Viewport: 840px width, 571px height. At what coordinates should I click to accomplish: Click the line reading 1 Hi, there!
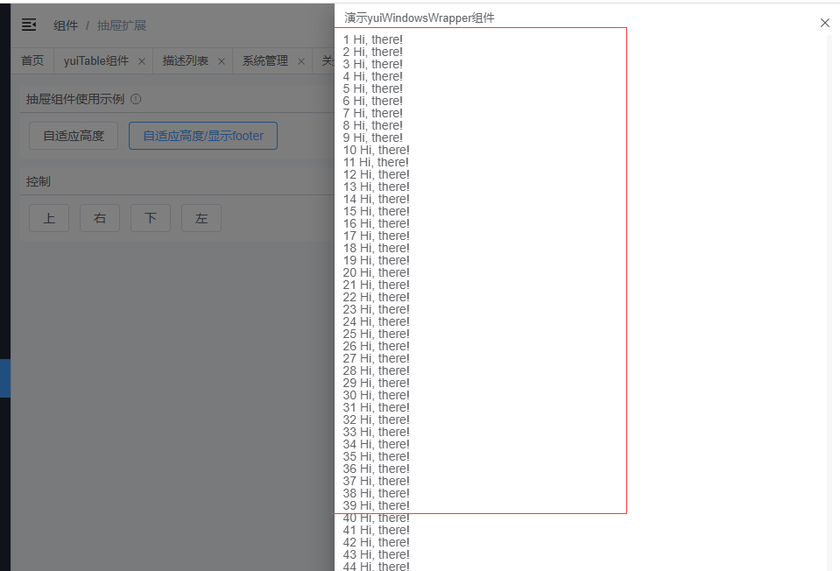(372, 39)
